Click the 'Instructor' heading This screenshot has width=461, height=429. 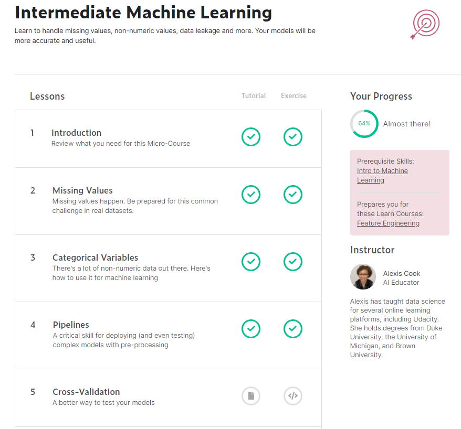[x=372, y=250]
